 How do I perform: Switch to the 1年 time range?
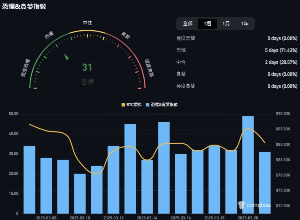tap(245, 24)
